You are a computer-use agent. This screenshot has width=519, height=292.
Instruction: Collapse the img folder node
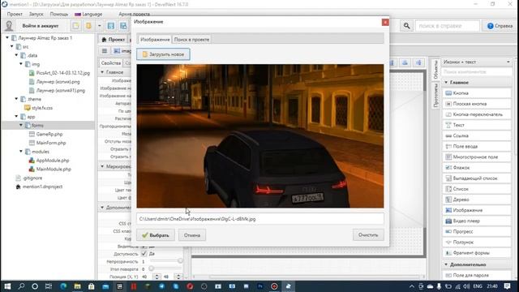coord(21,64)
